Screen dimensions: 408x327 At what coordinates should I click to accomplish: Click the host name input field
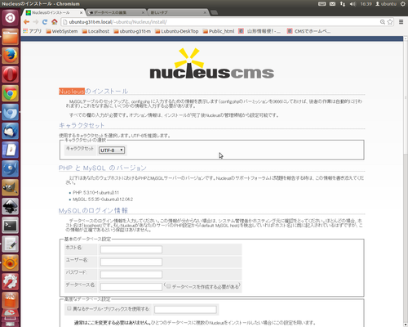(x=131, y=249)
